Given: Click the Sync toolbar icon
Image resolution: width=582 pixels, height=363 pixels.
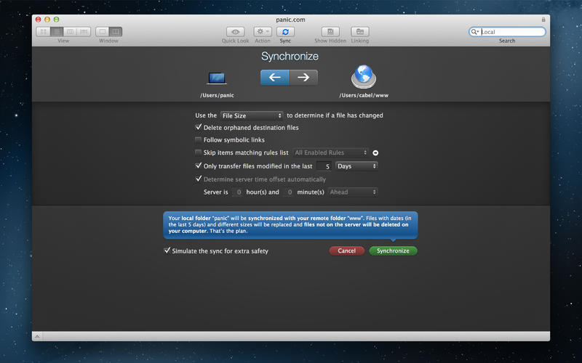Looking at the screenshot, I should click(x=285, y=32).
